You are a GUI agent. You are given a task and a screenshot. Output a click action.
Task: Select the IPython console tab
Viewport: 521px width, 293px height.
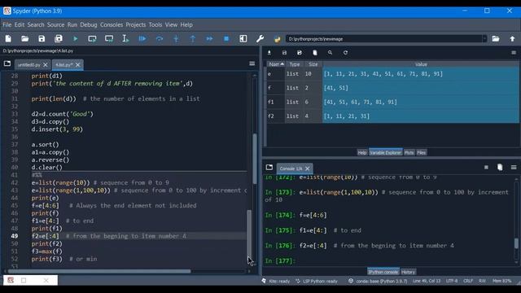click(383, 272)
